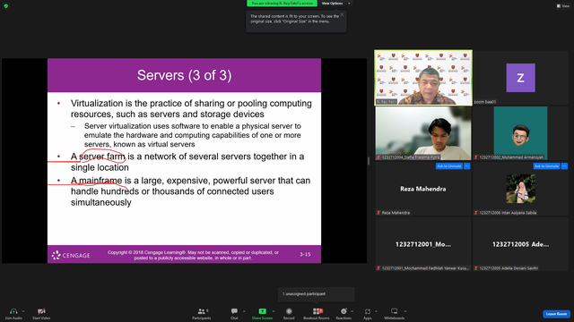Click muted mic icon beside Muhammad Armansyah name
This screenshot has height=322, width=574.
(x=476, y=157)
